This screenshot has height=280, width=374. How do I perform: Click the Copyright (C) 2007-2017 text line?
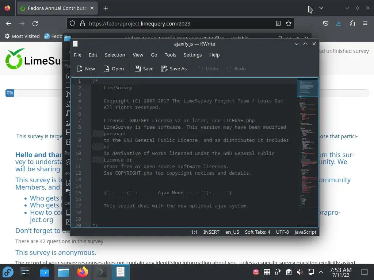pyautogui.click(x=193, y=101)
